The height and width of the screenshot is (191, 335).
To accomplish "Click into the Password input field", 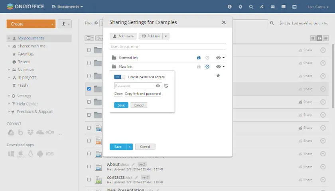I will pos(134,86).
